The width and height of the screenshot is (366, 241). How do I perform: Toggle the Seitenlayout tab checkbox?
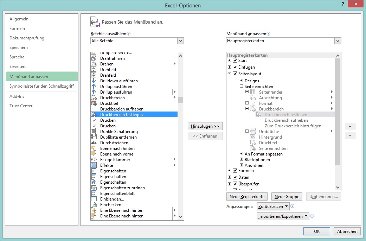(235, 74)
